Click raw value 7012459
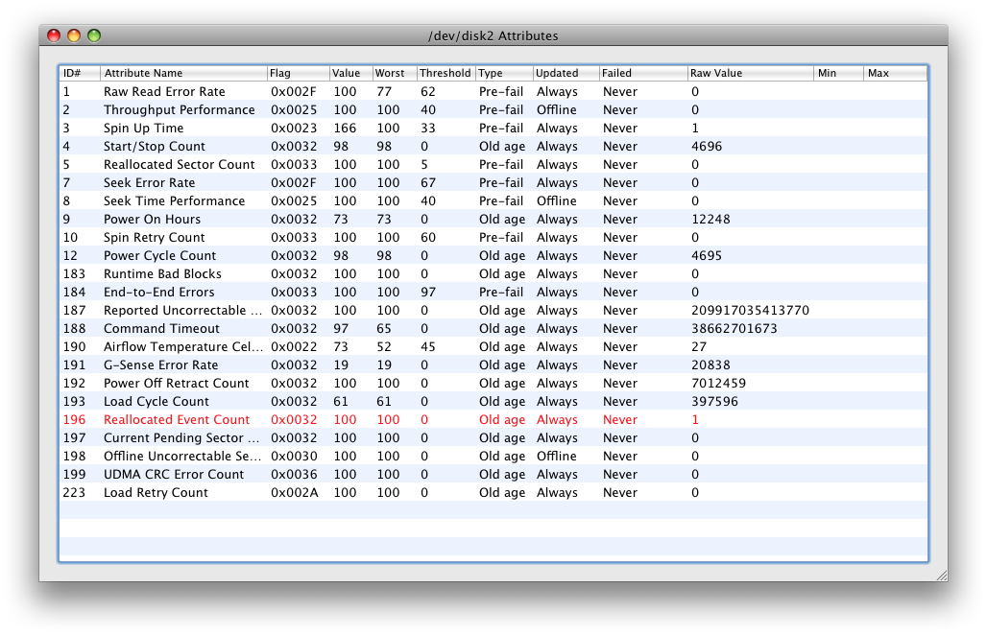Image resolution: width=987 pixels, height=635 pixels. point(718,384)
